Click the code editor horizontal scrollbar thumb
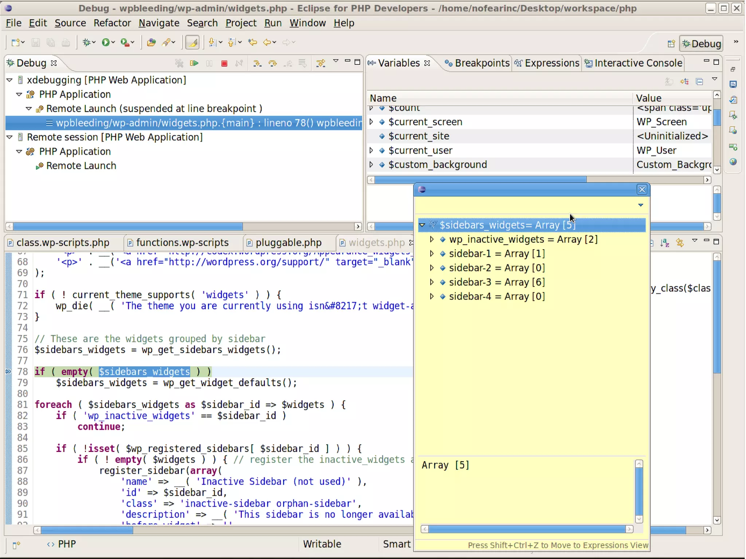The width and height of the screenshot is (746, 559). point(87,530)
